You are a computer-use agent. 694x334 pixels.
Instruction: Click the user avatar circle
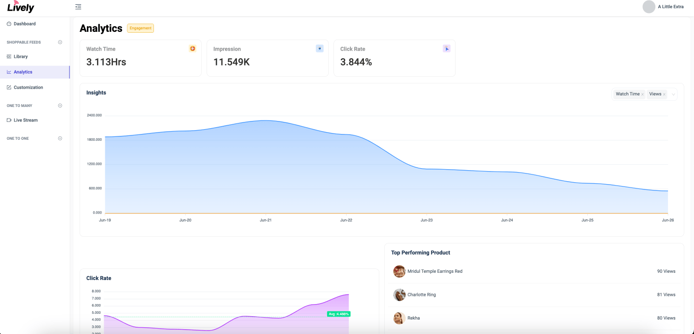click(x=649, y=7)
